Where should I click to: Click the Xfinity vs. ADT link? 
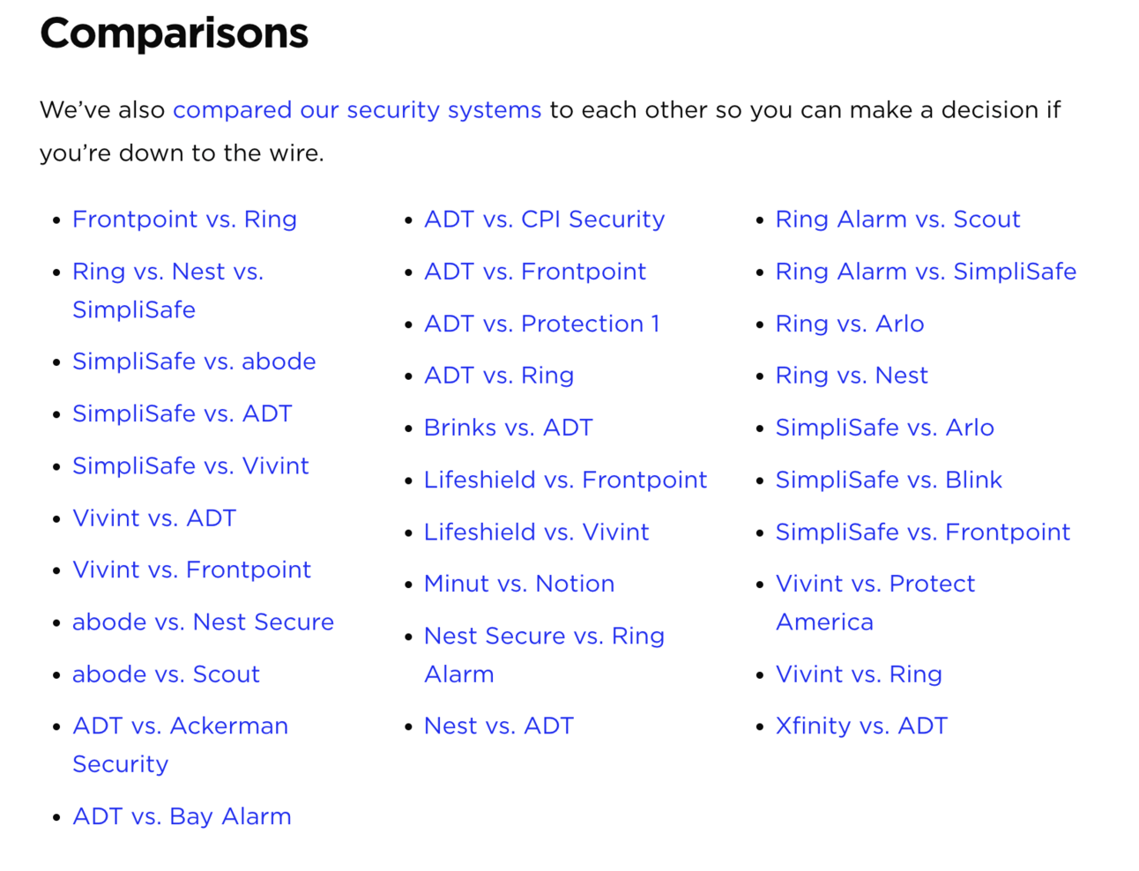[x=861, y=726]
